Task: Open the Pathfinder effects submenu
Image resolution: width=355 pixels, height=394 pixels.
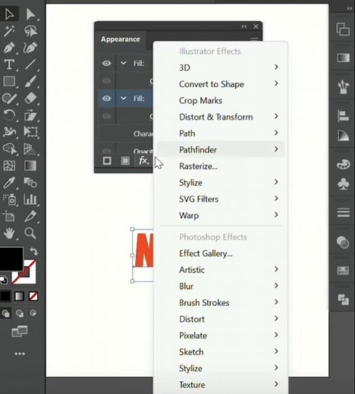Action: pyautogui.click(x=221, y=149)
